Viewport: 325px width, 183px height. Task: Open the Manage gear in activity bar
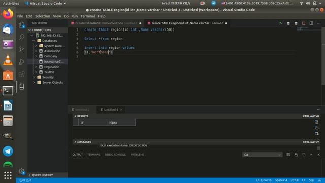point(22,171)
